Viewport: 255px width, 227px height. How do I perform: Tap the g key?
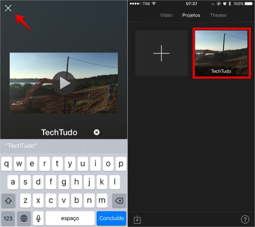coord(64,182)
